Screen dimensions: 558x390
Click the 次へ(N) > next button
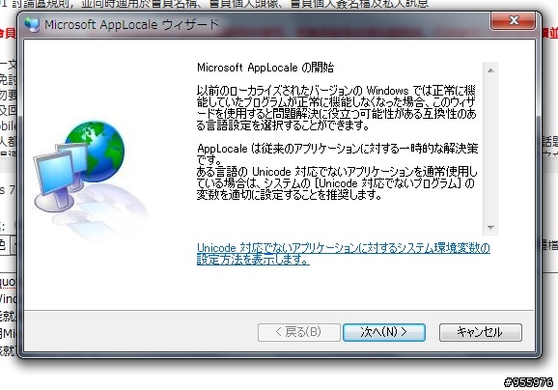[384, 332]
